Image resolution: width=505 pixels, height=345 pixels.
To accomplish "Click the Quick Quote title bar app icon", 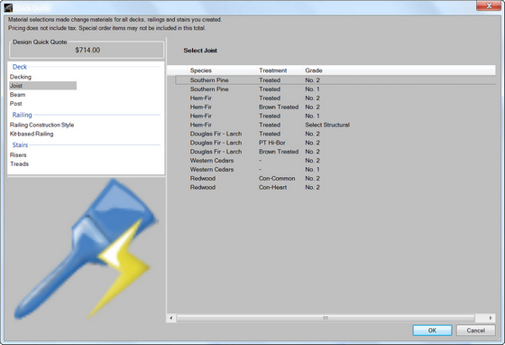I will (x=8, y=7).
